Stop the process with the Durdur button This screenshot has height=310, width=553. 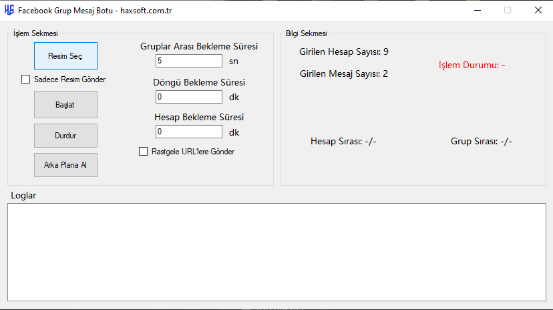[x=65, y=136]
